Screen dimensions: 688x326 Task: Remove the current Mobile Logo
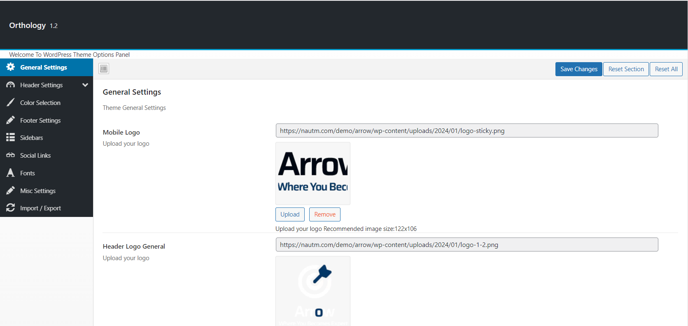click(325, 214)
